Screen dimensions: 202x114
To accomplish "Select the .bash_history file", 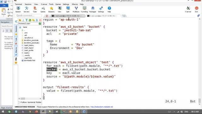I will click(x=29, y=45).
